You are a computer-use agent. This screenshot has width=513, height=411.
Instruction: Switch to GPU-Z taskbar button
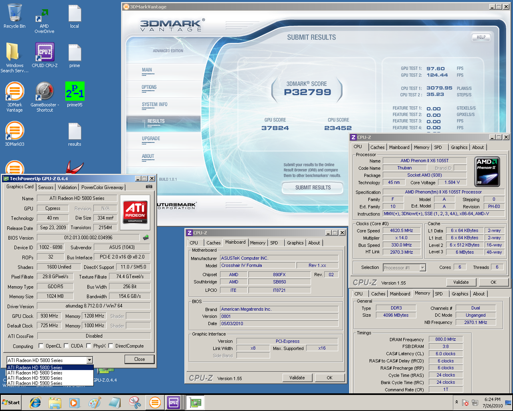(x=196, y=403)
